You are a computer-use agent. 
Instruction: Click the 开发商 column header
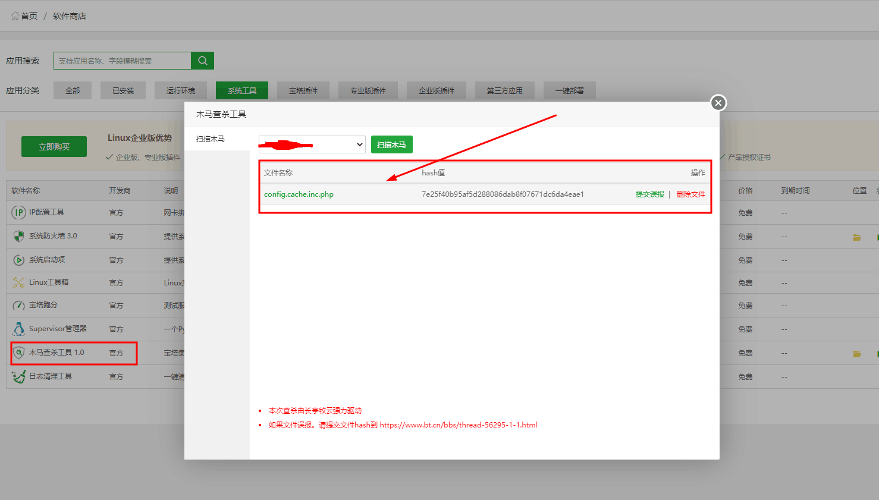(x=120, y=191)
